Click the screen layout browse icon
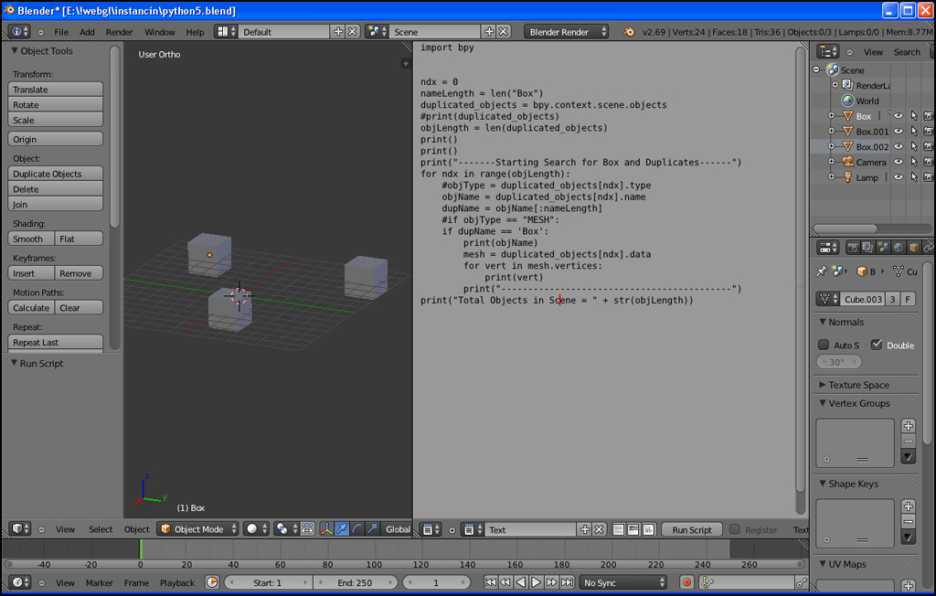Viewport: 936px width, 596px height. [x=226, y=32]
